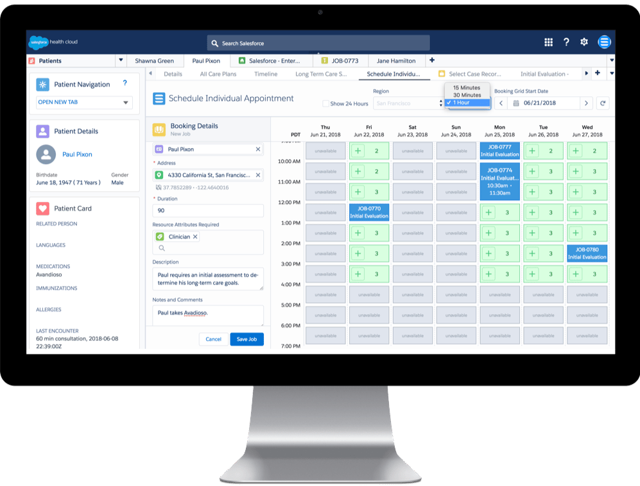Click the Notes and Comments text area
The height and width of the screenshot is (486, 640).
[208, 315]
